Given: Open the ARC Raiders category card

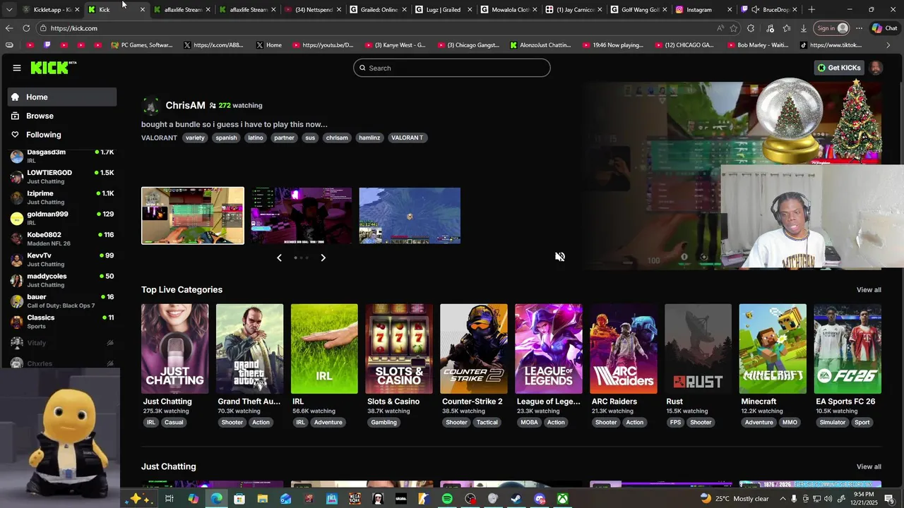Looking at the screenshot, I should pyautogui.click(x=624, y=349).
